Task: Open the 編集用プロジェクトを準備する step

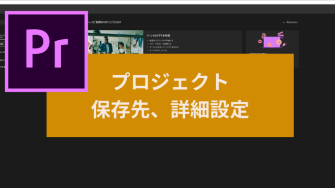Action: tap(161, 41)
